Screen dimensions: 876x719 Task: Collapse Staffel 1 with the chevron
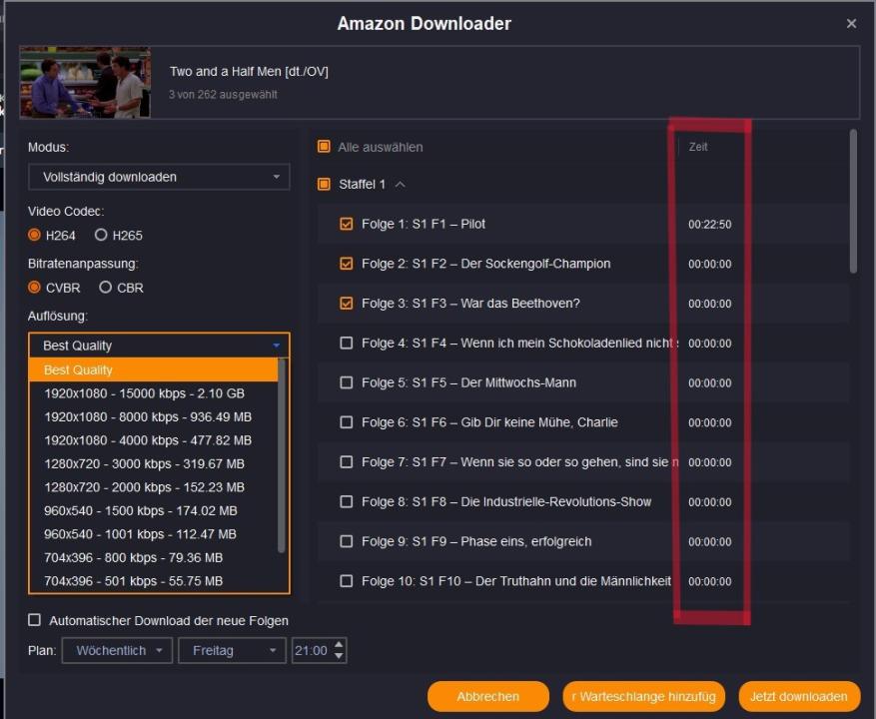[x=401, y=185]
